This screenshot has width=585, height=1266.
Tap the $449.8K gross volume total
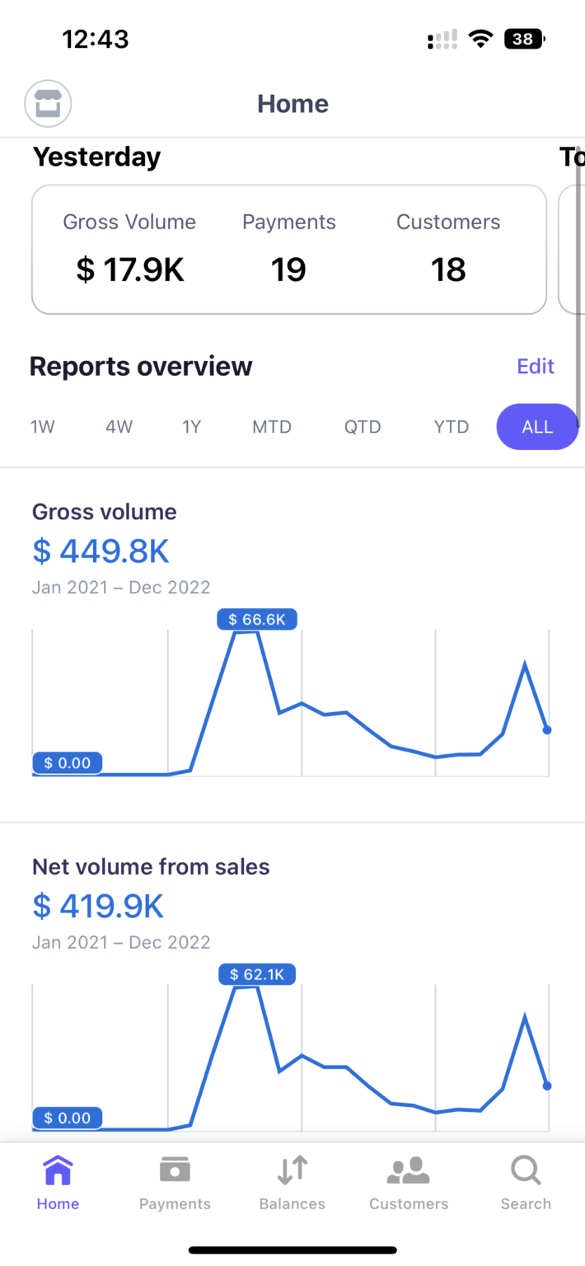pyautogui.click(x=101, y=551)
